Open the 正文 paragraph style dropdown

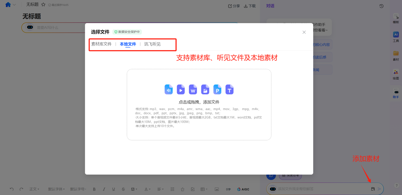pos(34,189)
